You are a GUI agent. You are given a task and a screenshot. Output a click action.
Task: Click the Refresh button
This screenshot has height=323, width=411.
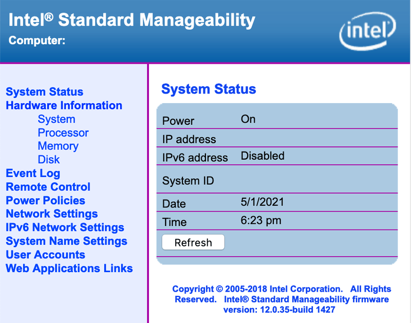pyautogui.click(x=193, y=242)
